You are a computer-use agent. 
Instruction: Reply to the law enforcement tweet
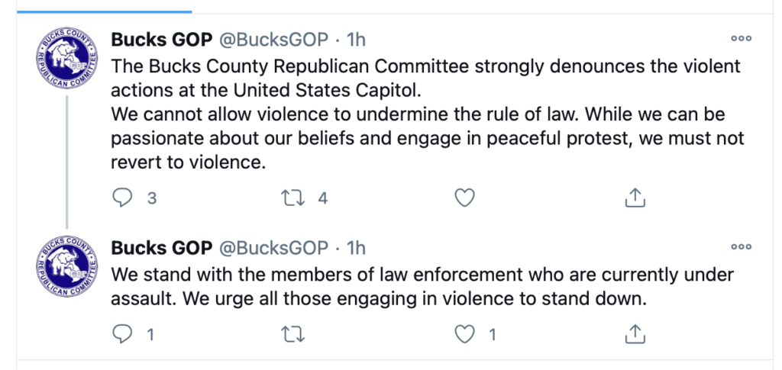click(123, 334)
